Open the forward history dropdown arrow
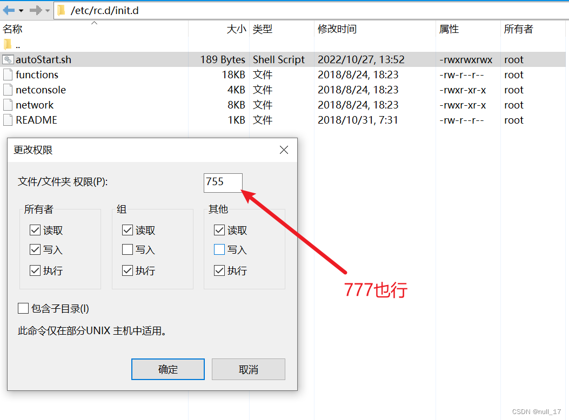Screen dimensions: 569x420 coord(48,11)
